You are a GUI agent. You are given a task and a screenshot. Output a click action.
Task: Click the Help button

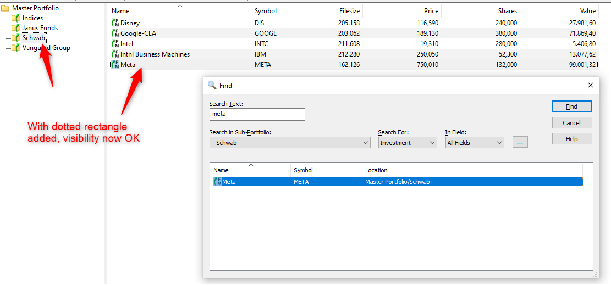(x=572, y=139)
